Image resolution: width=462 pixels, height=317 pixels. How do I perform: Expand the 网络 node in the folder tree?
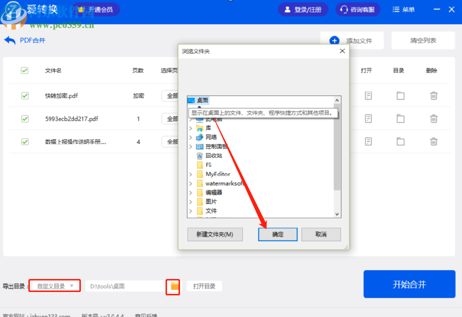(191, 137)
